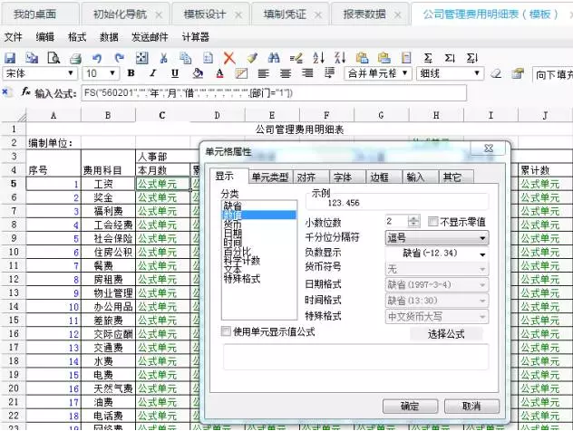Click the fill color paint bucket icon
The width and height of the screenshot is (573, 431).
[198, 73]
